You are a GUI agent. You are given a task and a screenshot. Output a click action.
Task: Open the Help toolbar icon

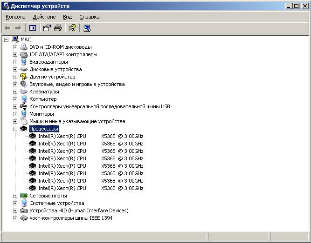(72, 28)
